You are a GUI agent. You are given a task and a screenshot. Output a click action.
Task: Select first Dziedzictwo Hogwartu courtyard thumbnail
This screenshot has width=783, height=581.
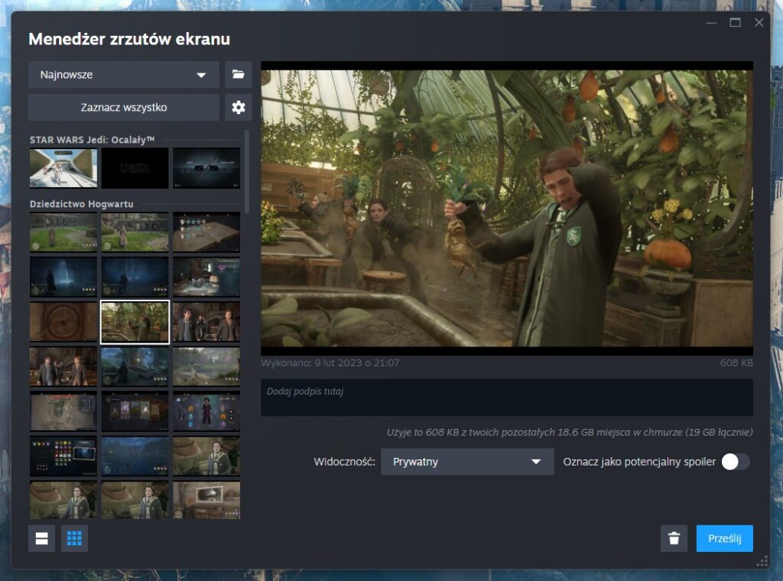point(63,232)
